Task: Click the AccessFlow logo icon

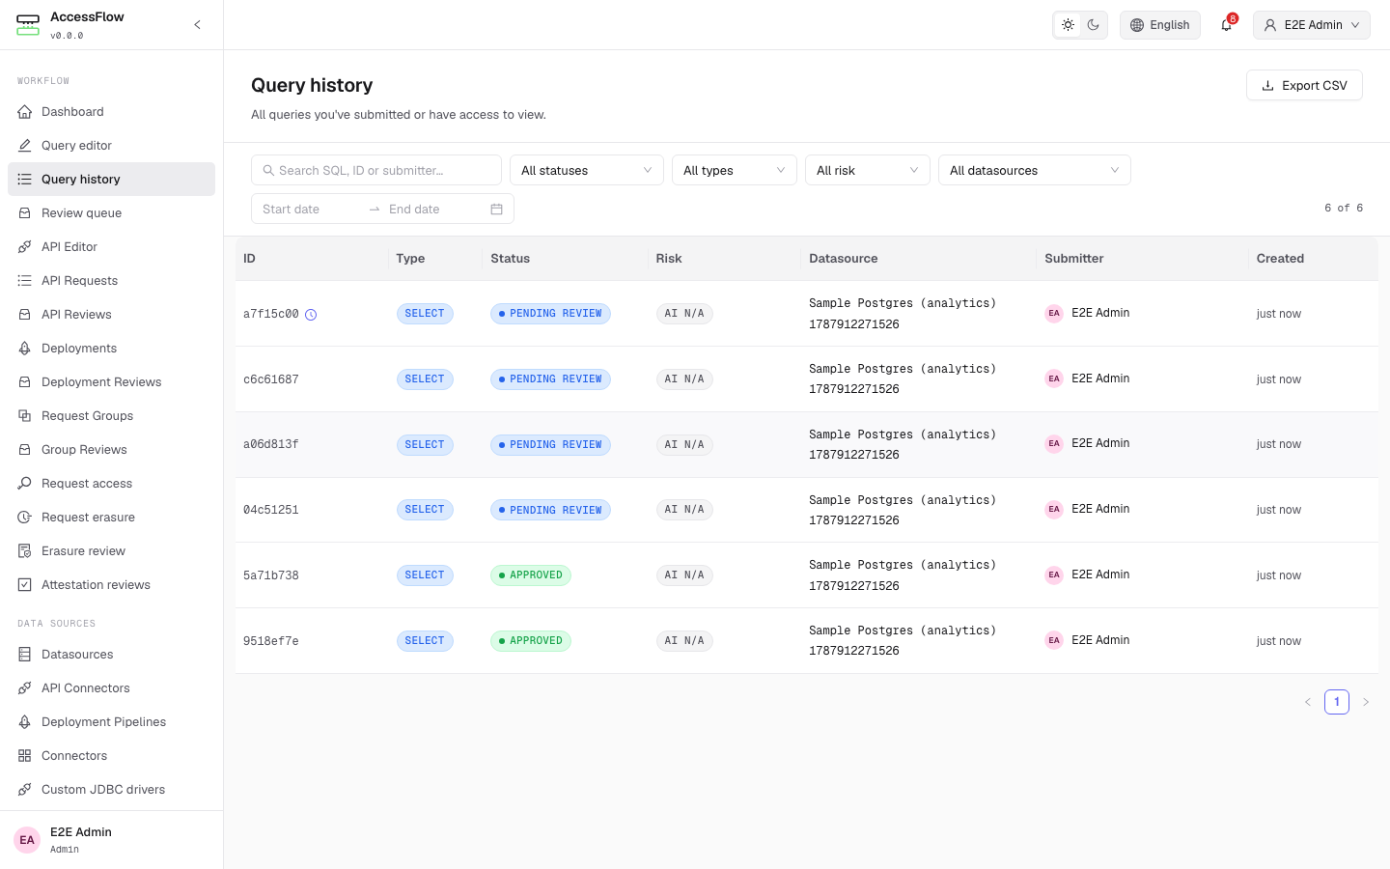Action: tap(28, 25)
